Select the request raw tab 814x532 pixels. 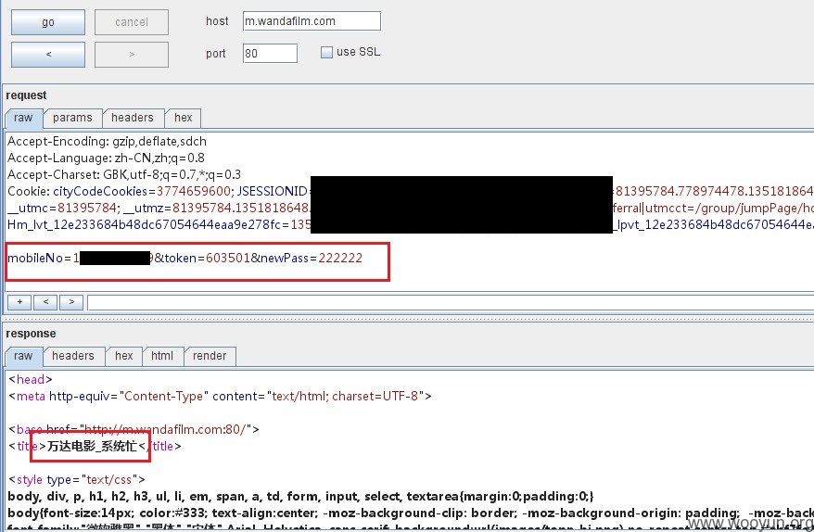pyautogui.click(x=23, y=118)
